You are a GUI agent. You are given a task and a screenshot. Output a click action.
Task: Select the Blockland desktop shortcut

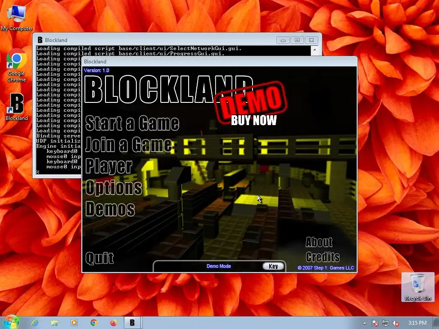pyautogui.click(x=17, y=107)
